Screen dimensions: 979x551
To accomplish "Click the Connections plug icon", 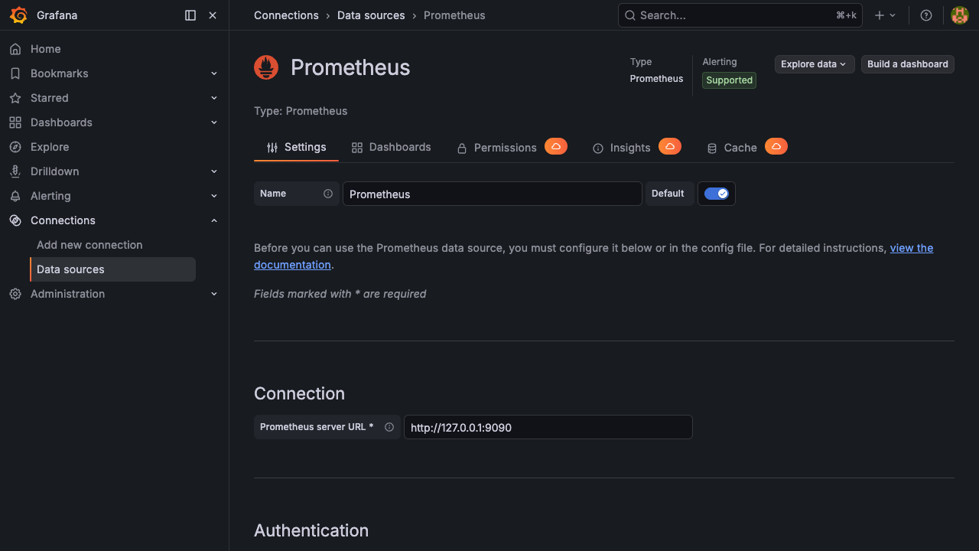I will click(x=15, y=220).
